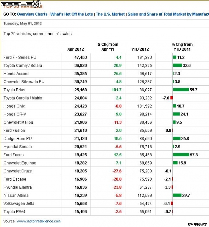This screenshot has height=227, width=209.
Task: Select the Dodge Ram PU row name
Action: pos(18,139)
